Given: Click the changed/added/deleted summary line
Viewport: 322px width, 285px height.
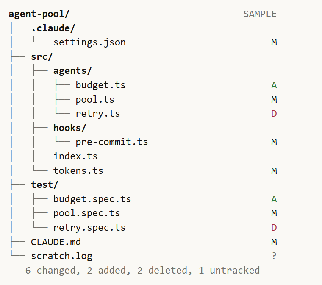Looking at the screenshot, I should pos(143,271).
